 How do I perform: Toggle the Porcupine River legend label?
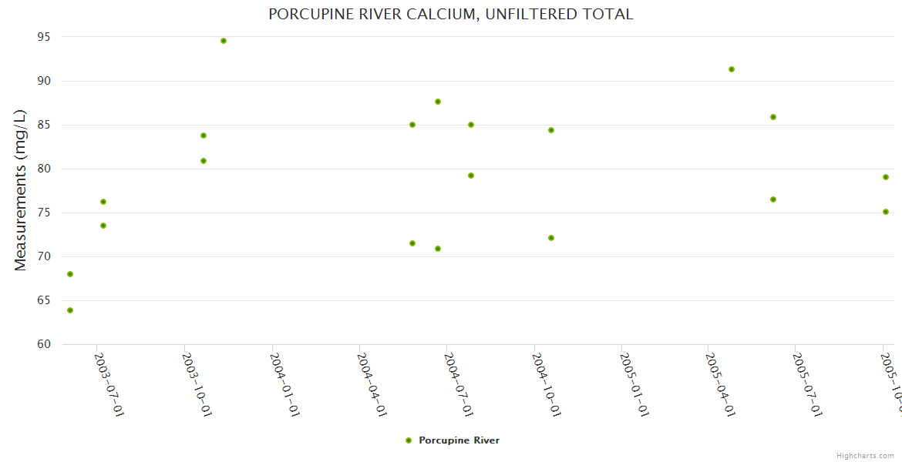point(459,440)
